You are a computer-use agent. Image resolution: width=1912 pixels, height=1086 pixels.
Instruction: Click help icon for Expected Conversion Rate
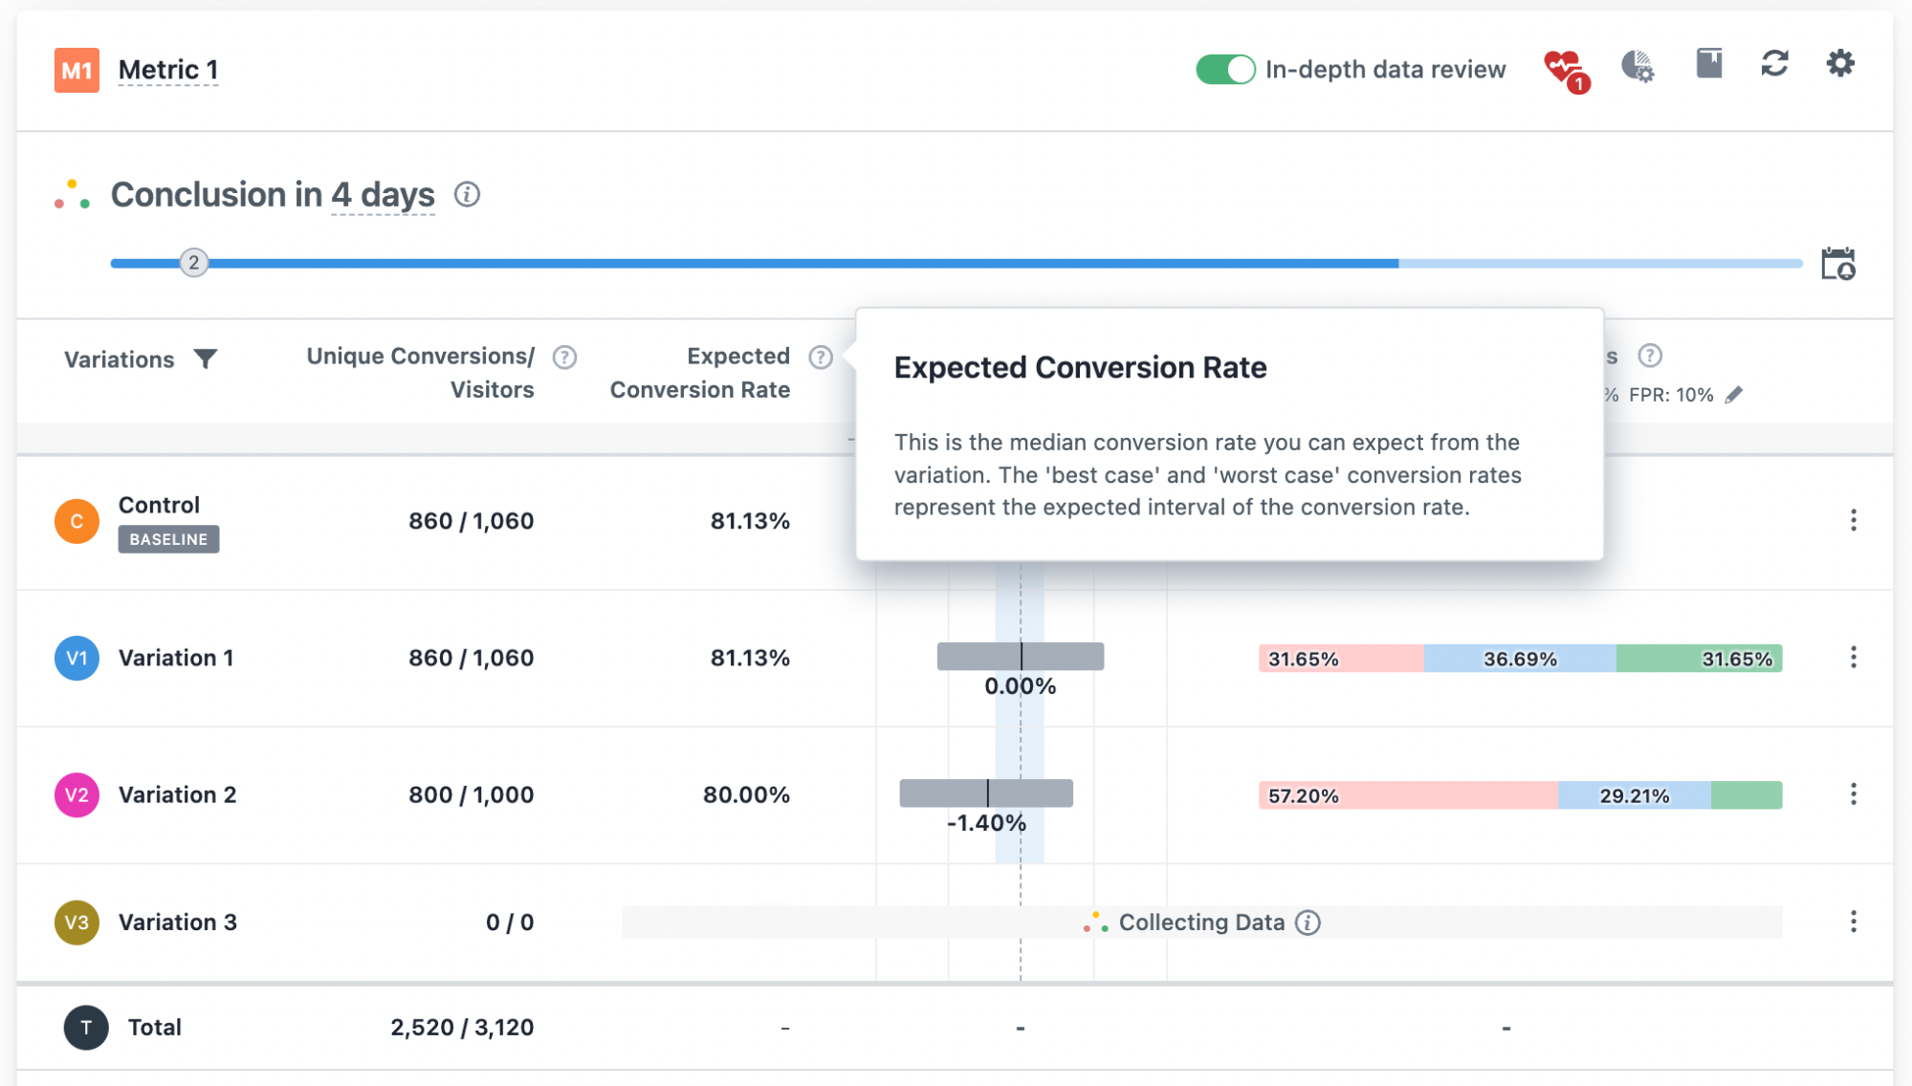(821, 358)
